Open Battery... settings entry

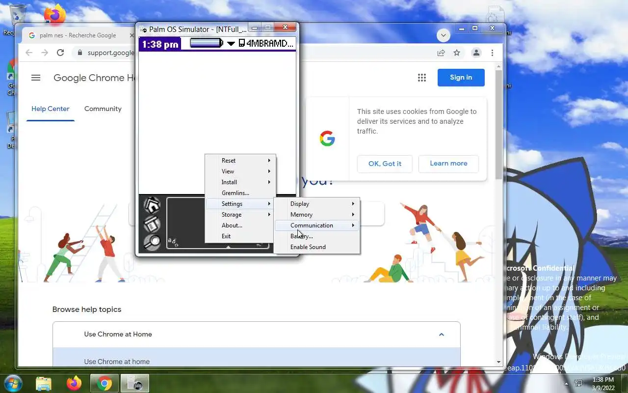click(x=317, y=236)
